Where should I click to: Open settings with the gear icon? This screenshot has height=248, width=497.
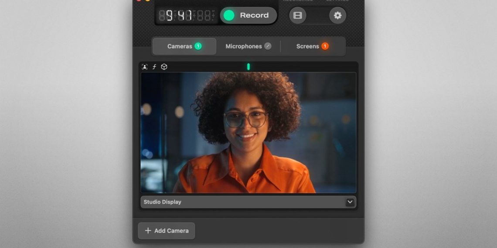pos(337,16)
